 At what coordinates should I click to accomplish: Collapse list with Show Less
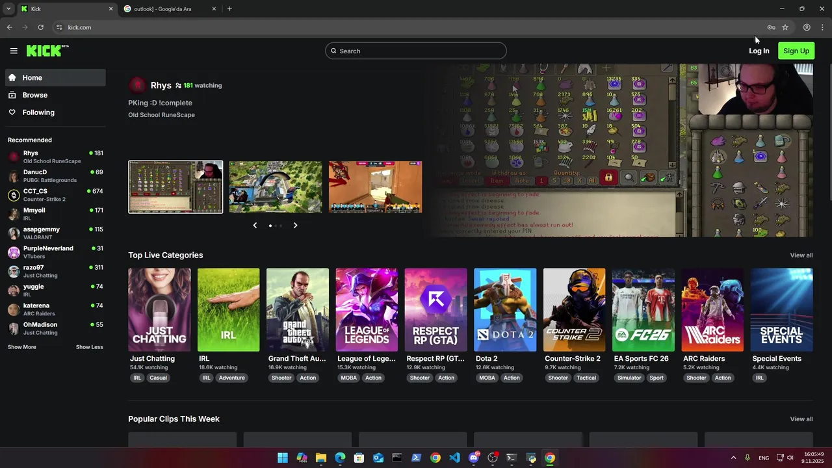[x=90, y=347]
